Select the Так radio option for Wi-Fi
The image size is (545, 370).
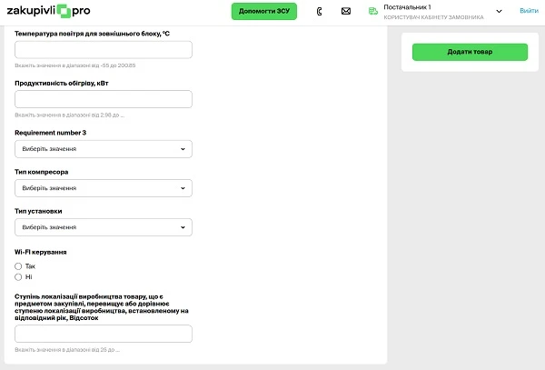(19, 266)
